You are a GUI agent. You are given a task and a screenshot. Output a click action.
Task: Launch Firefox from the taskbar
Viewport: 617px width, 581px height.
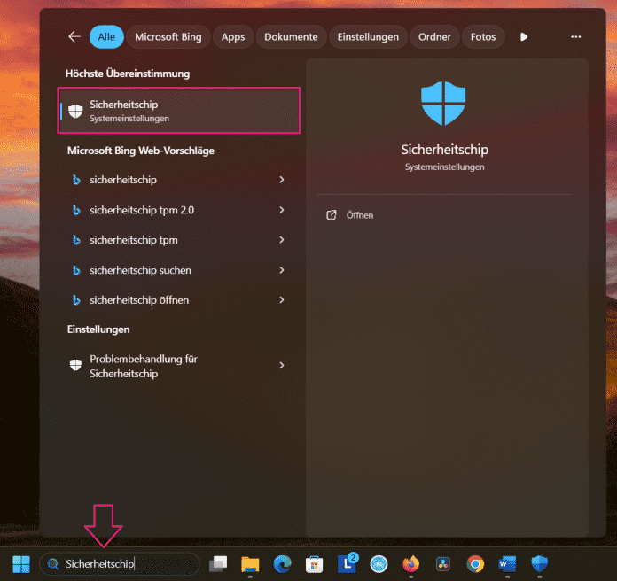point(410,564)
